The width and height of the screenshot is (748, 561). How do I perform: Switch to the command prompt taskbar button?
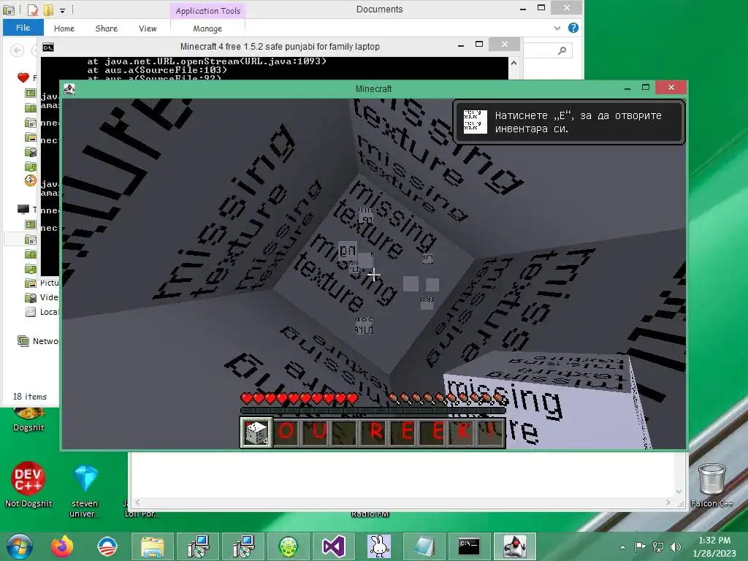click(470, 546)
